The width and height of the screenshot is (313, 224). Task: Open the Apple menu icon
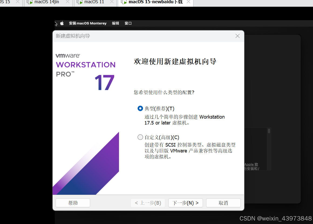pyautogui.click(x=62, y=23)
